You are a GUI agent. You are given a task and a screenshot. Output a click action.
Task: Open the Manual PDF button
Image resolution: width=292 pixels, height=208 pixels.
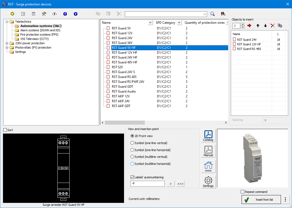pos(208,151)
